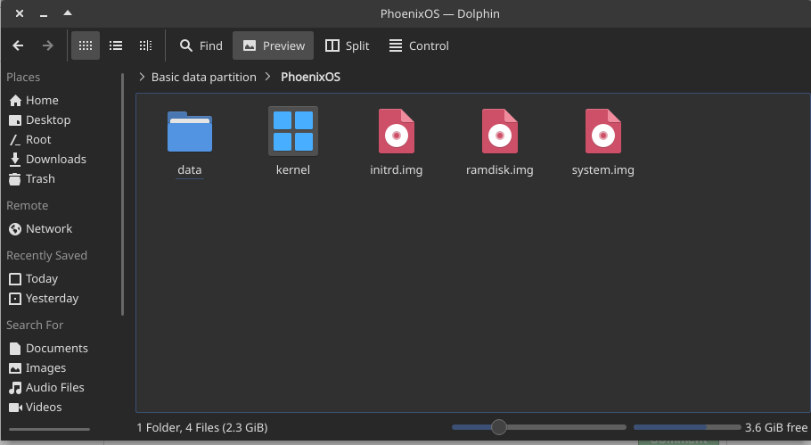Go back with the left arrow
The height and width of the screenshot is (445, 811).
(18, 45)
